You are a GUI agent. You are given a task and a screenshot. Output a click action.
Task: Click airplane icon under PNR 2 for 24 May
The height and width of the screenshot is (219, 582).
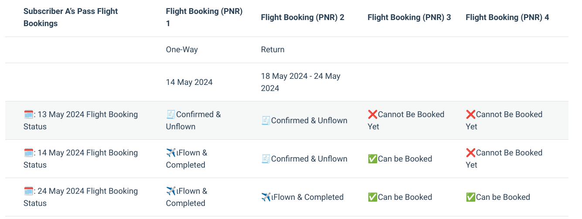tap(266, 197)
